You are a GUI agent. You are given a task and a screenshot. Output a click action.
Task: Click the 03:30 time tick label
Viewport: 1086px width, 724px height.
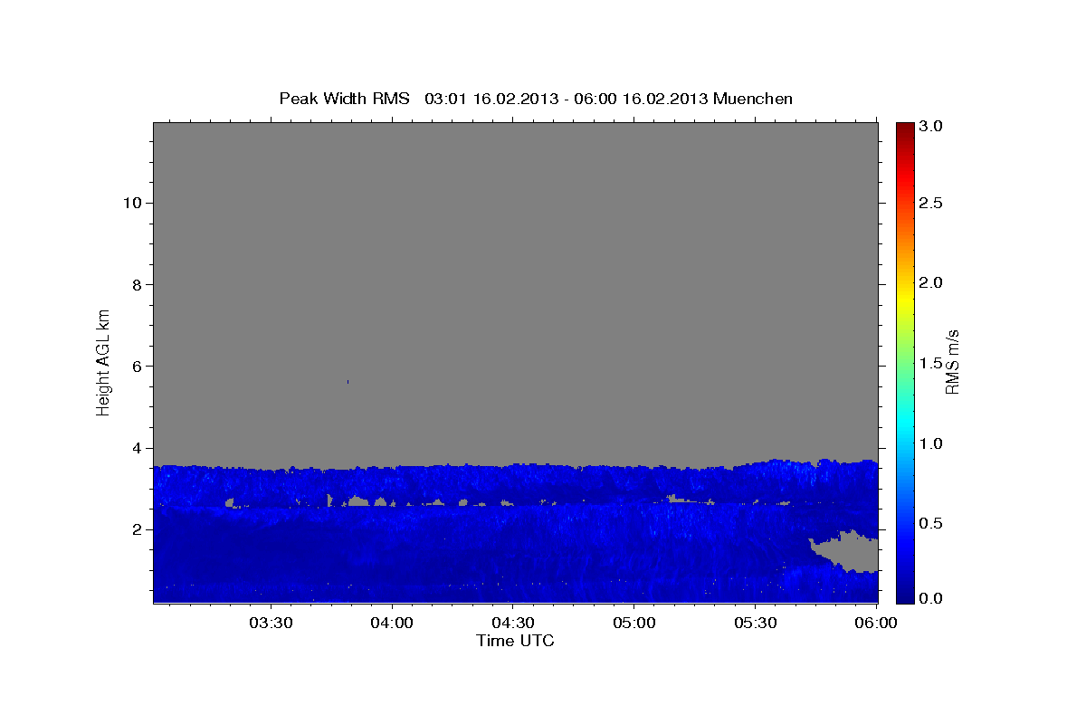[271, 623]
